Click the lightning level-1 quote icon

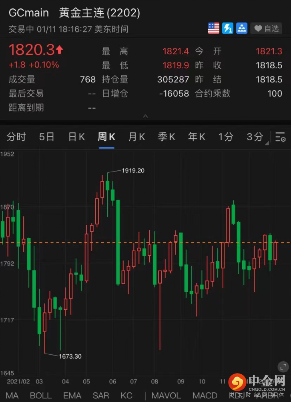point(228,28)
